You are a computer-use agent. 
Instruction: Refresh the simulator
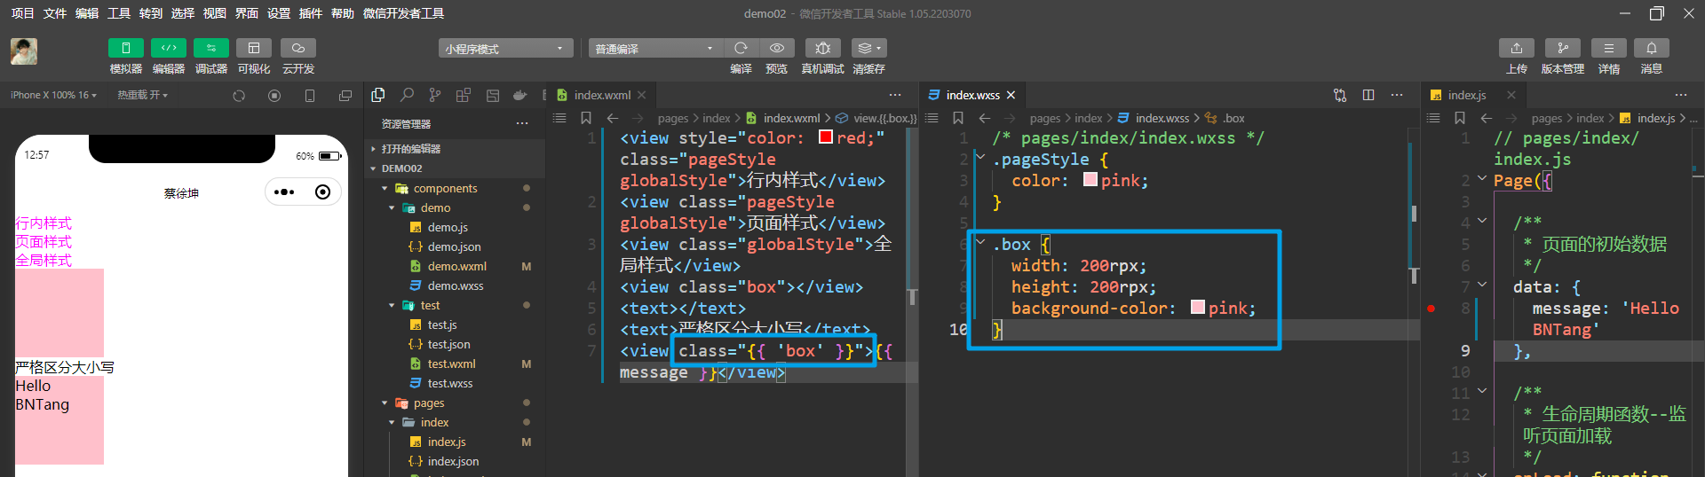239,96
